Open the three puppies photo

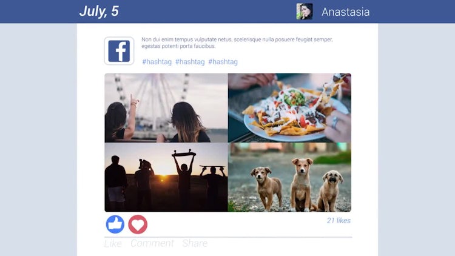[289, 177]
